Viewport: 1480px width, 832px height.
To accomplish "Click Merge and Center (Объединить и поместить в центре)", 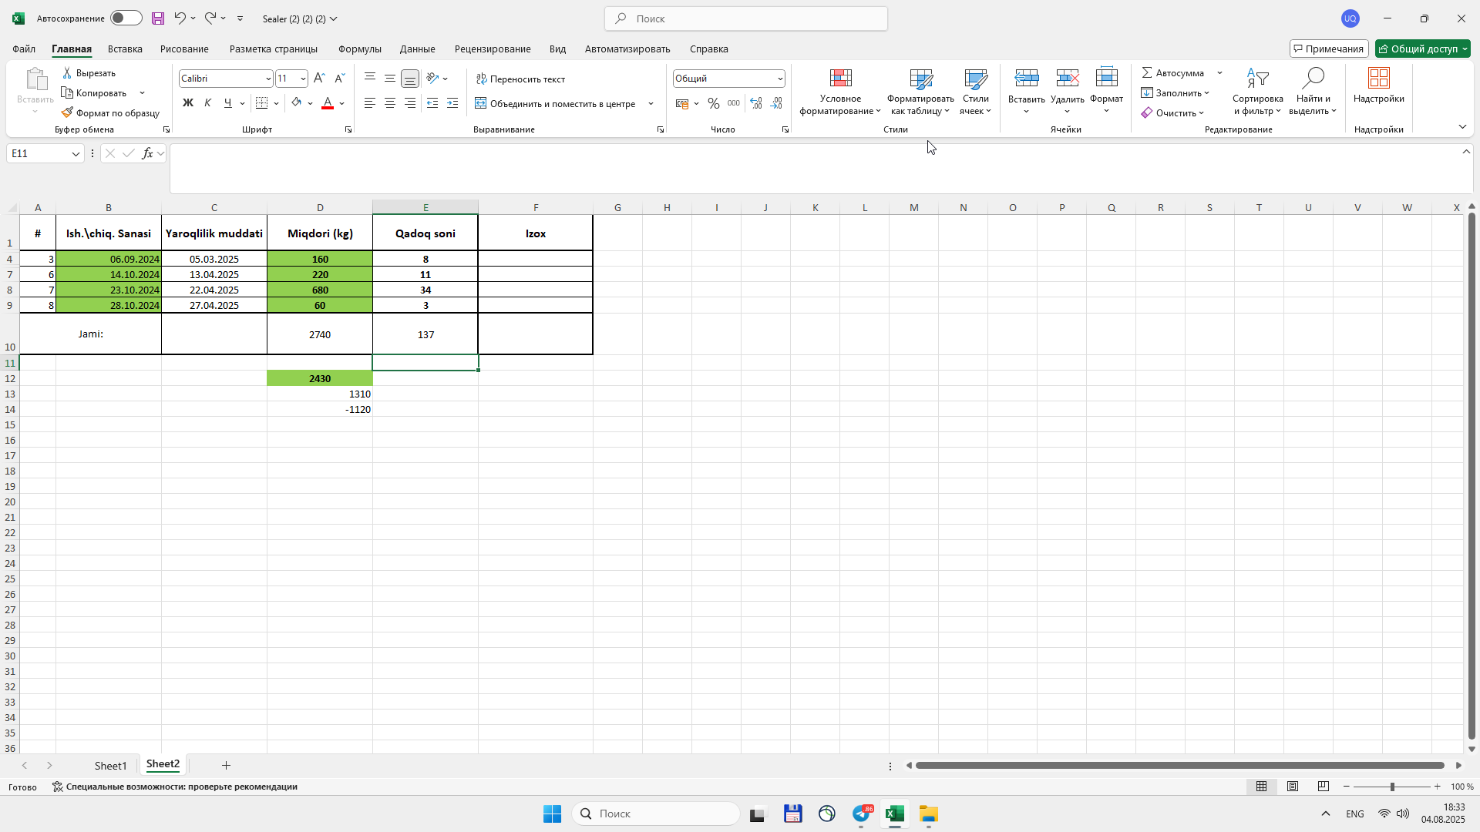I will [x=556, y=103].
